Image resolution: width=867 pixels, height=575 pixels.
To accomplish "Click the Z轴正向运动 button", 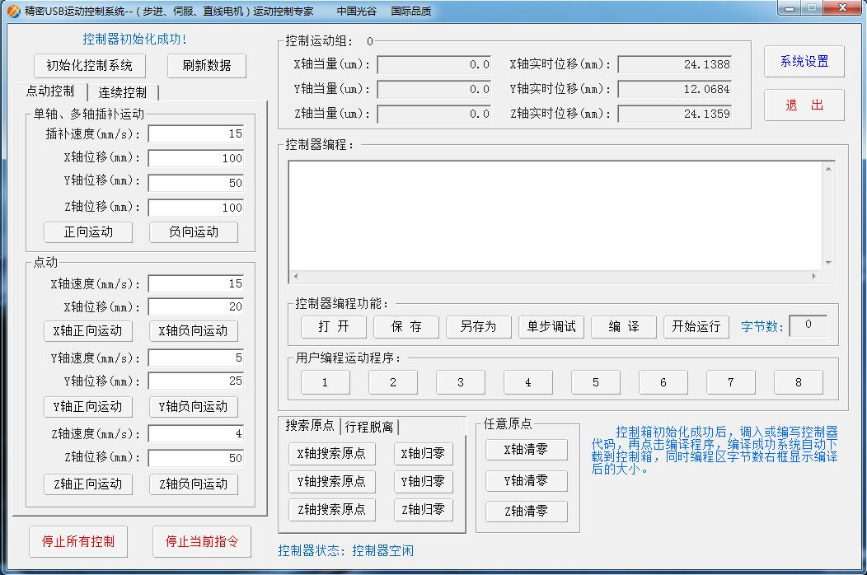I will 88,484.
